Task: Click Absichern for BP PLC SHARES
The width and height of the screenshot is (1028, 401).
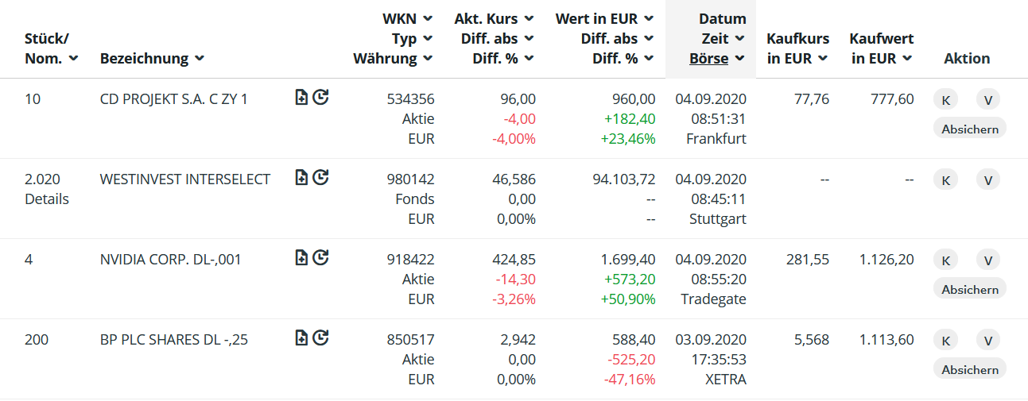Action: pos(969,369)
